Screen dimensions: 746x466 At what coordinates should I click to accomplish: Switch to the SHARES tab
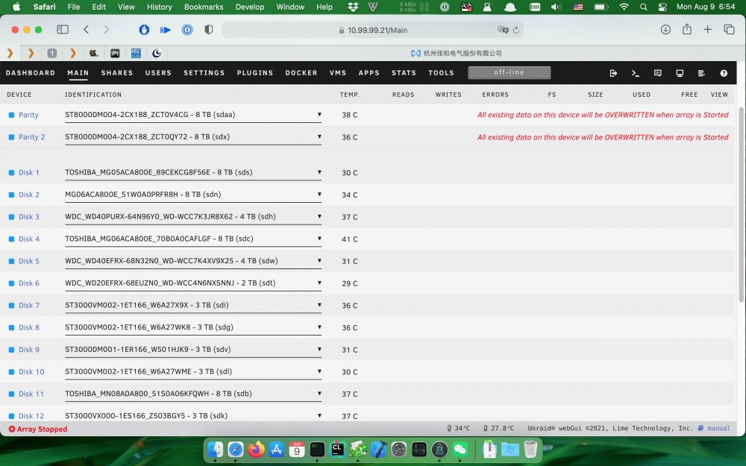(x=117, y=73)
